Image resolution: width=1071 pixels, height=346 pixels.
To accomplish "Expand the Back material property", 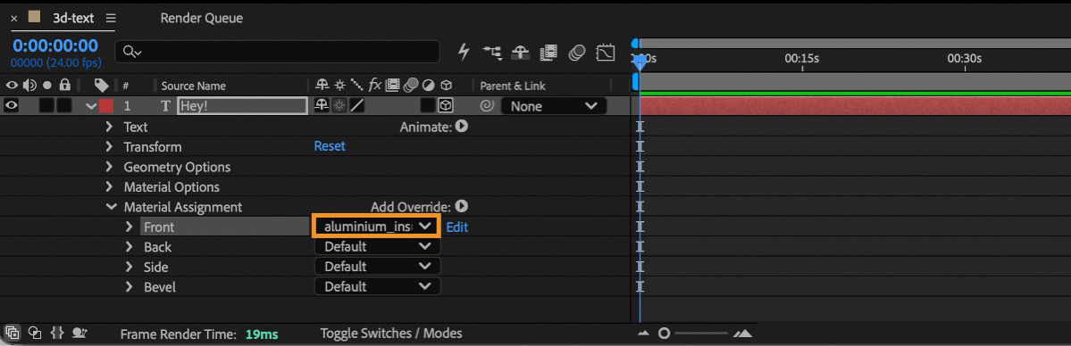I will [130, 246].
